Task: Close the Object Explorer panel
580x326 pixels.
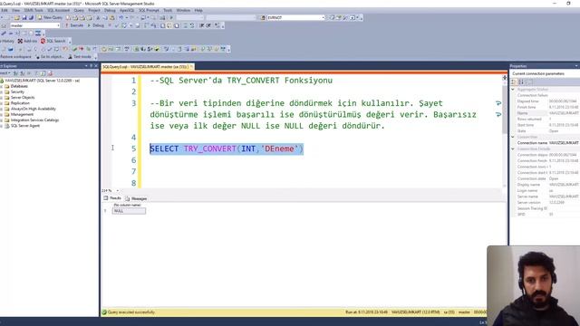Action: pos(96,66)
